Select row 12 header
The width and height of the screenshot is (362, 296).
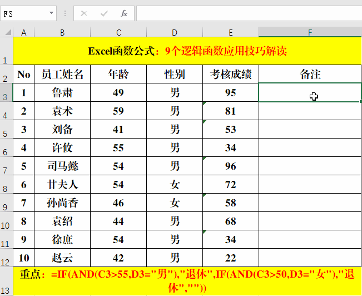(7, 258)
